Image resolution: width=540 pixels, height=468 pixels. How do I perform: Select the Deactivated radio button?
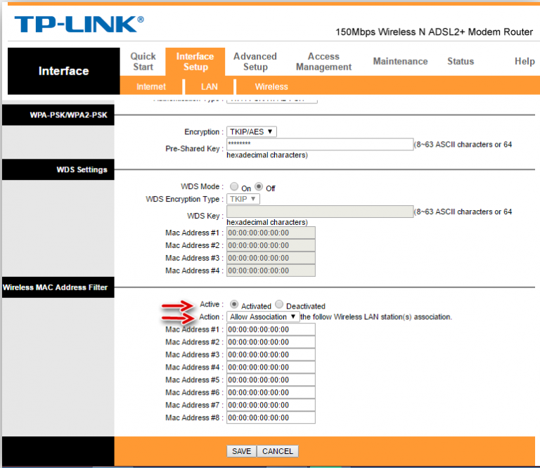click(279, 304)
